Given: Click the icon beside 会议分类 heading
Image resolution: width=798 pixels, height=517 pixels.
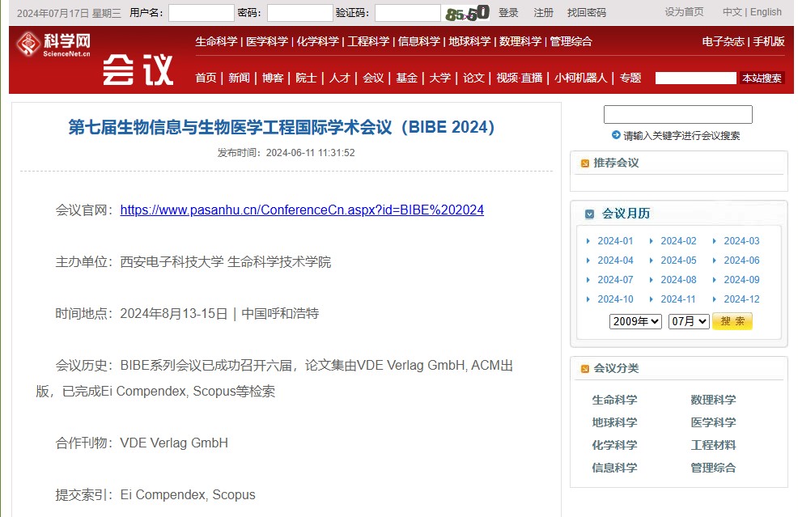Looking at the screenshot, I should coord(584,369).
